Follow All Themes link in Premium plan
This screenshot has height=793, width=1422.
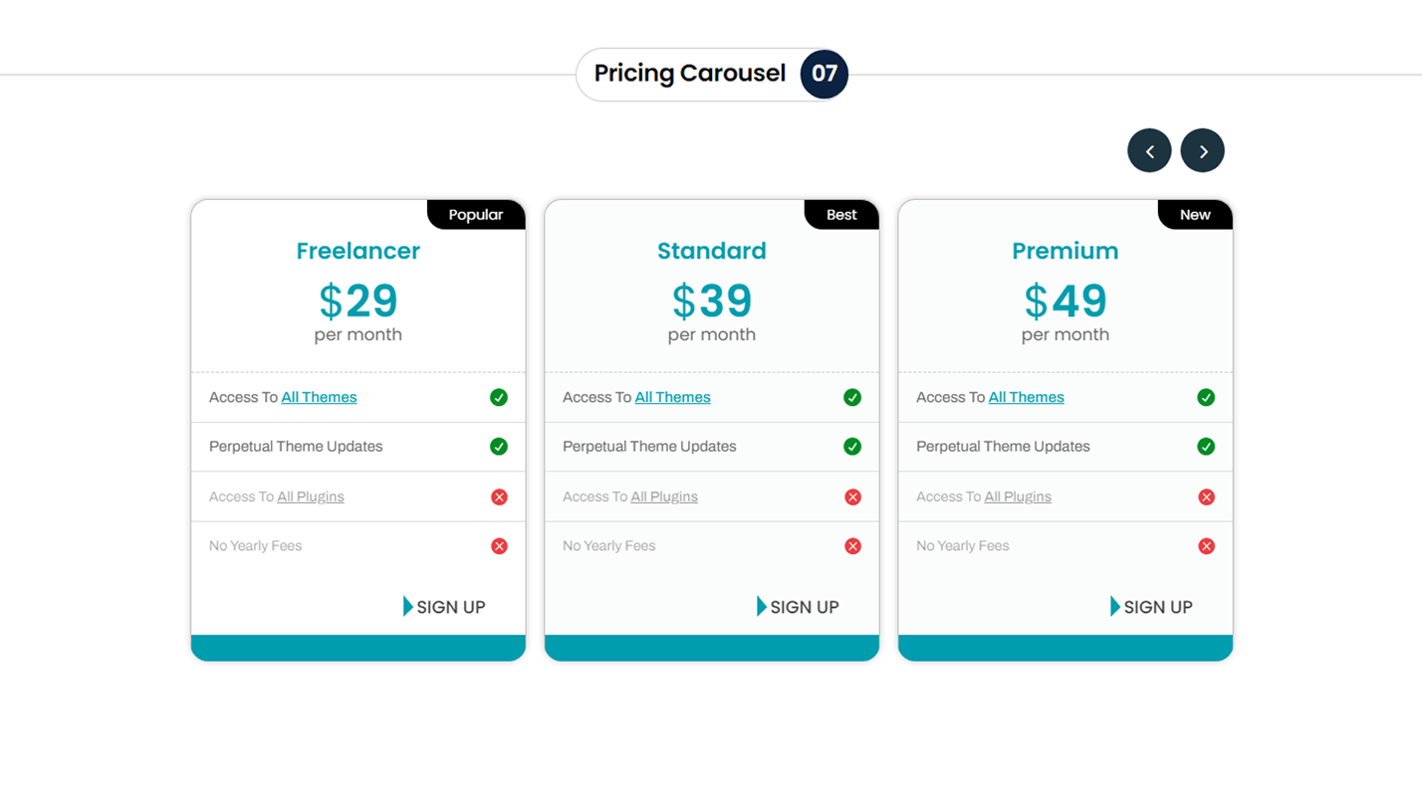[1026, 397]
